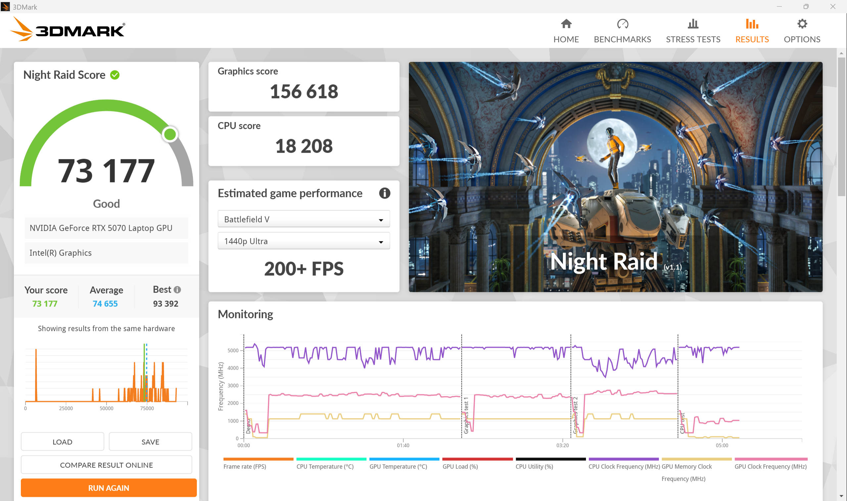Select the Intel(R) Graphics row
This screenshot has width=847, height=501.
point(107,253)
